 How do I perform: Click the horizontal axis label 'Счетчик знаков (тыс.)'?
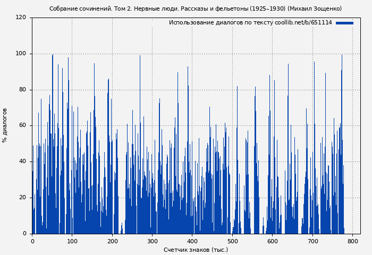(x=196, y=250)
